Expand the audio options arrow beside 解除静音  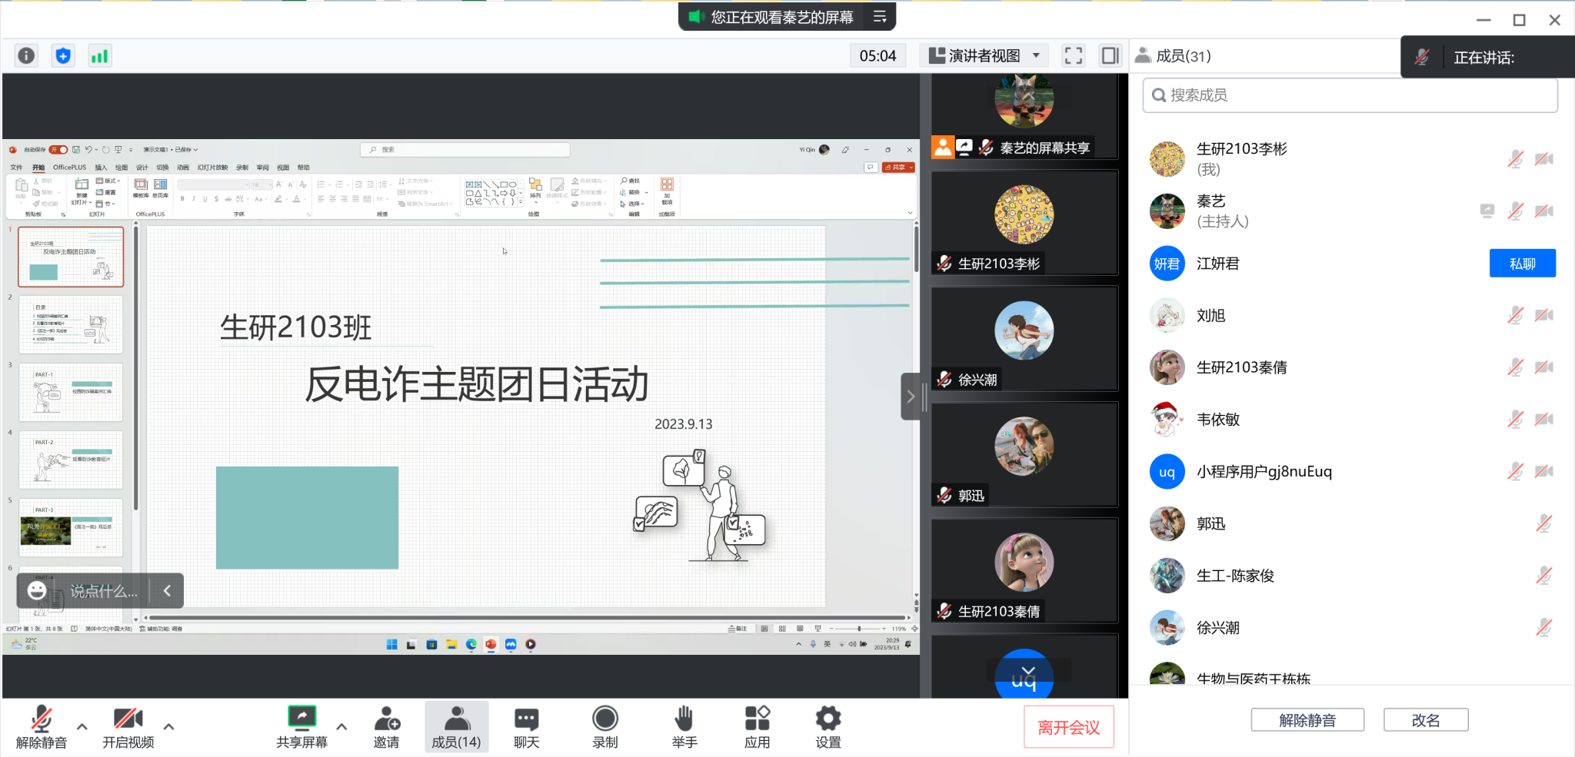click(x=82, y=726)
